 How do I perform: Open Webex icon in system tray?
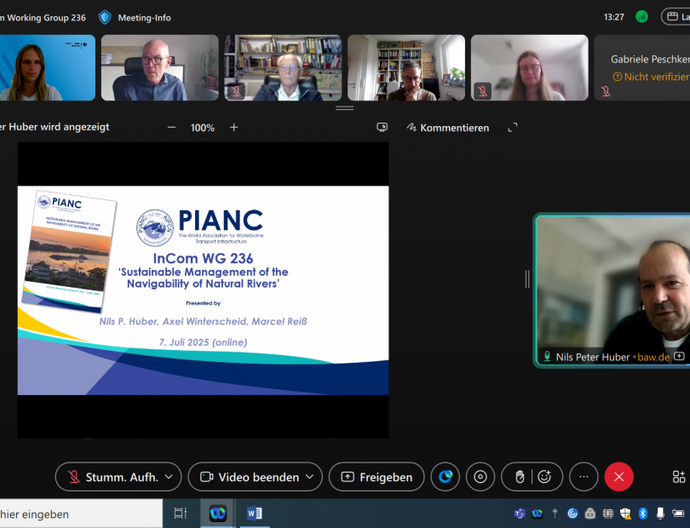click(x=538, y=514)
